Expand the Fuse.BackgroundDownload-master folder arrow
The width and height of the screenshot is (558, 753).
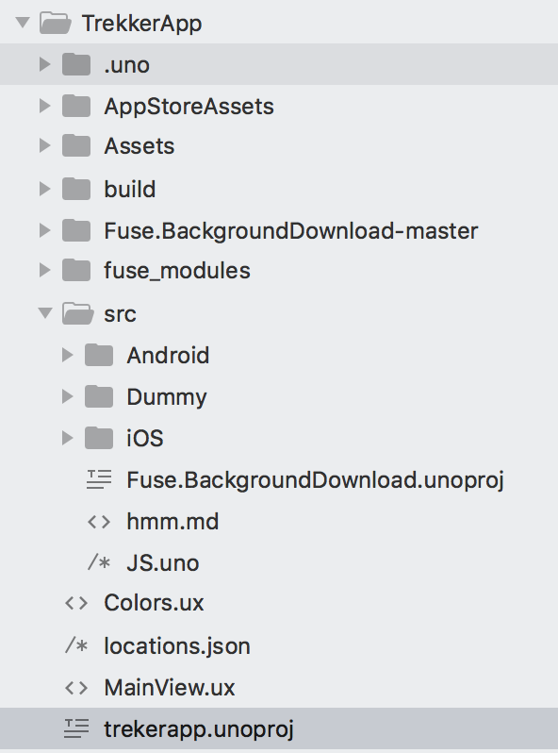(44, 230)
